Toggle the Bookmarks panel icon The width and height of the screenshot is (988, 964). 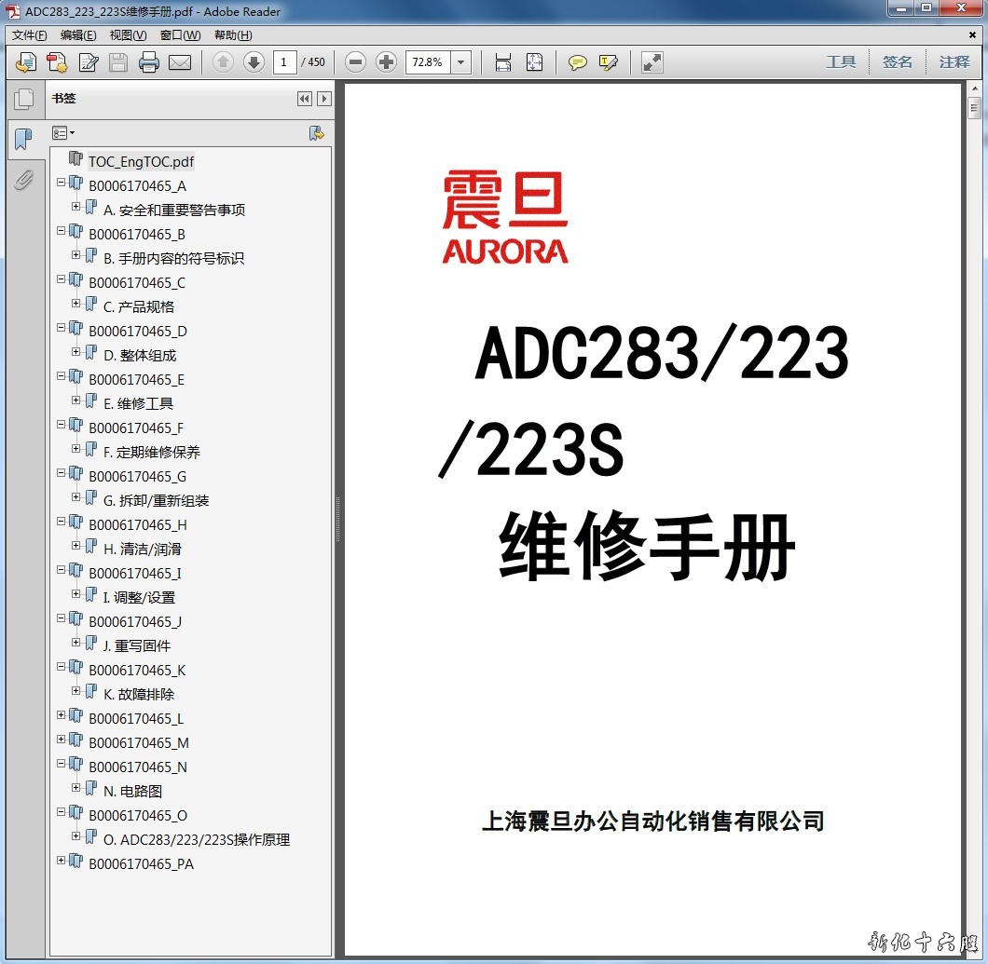click(x=23, y=140)
